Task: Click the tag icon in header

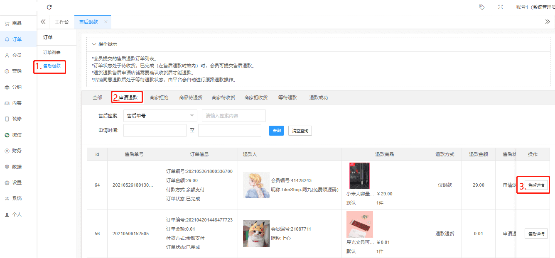Action: pos(482,7)
